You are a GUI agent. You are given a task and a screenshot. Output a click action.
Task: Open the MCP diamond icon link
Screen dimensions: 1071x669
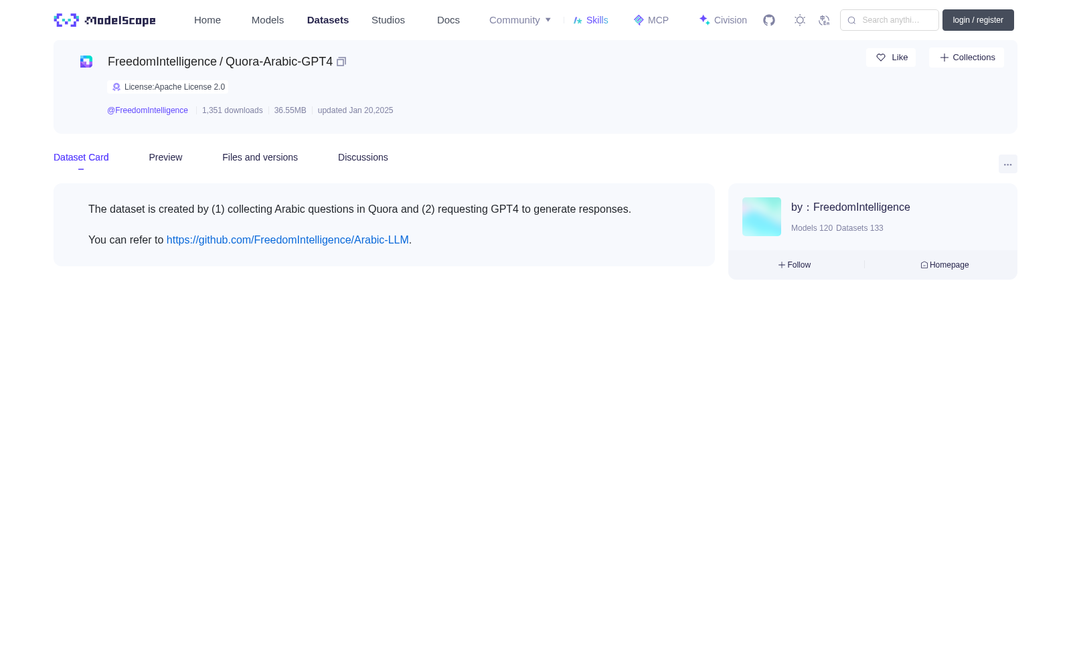tap(639, 20)
